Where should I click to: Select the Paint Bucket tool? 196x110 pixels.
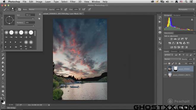coord(3,63)
